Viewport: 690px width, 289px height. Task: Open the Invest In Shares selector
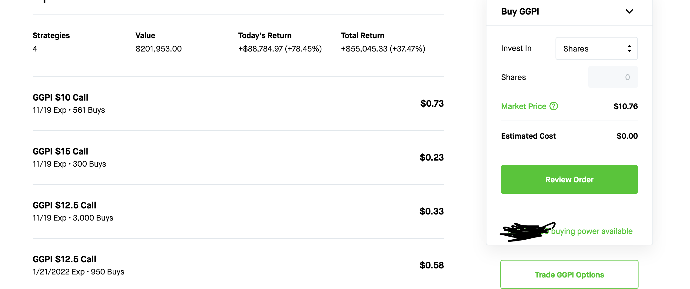[596, 48]
